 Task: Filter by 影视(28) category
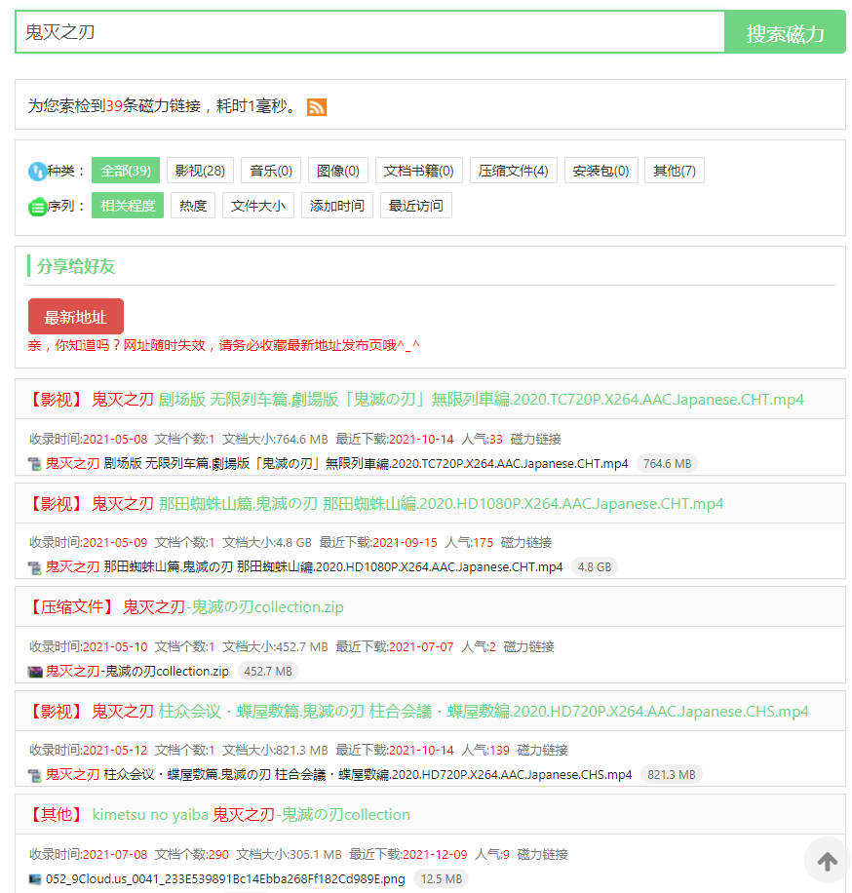pos(200,171)
